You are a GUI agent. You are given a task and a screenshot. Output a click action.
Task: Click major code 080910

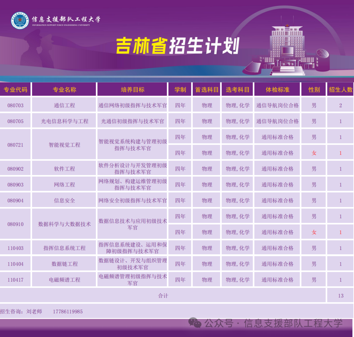coord(15,224)
